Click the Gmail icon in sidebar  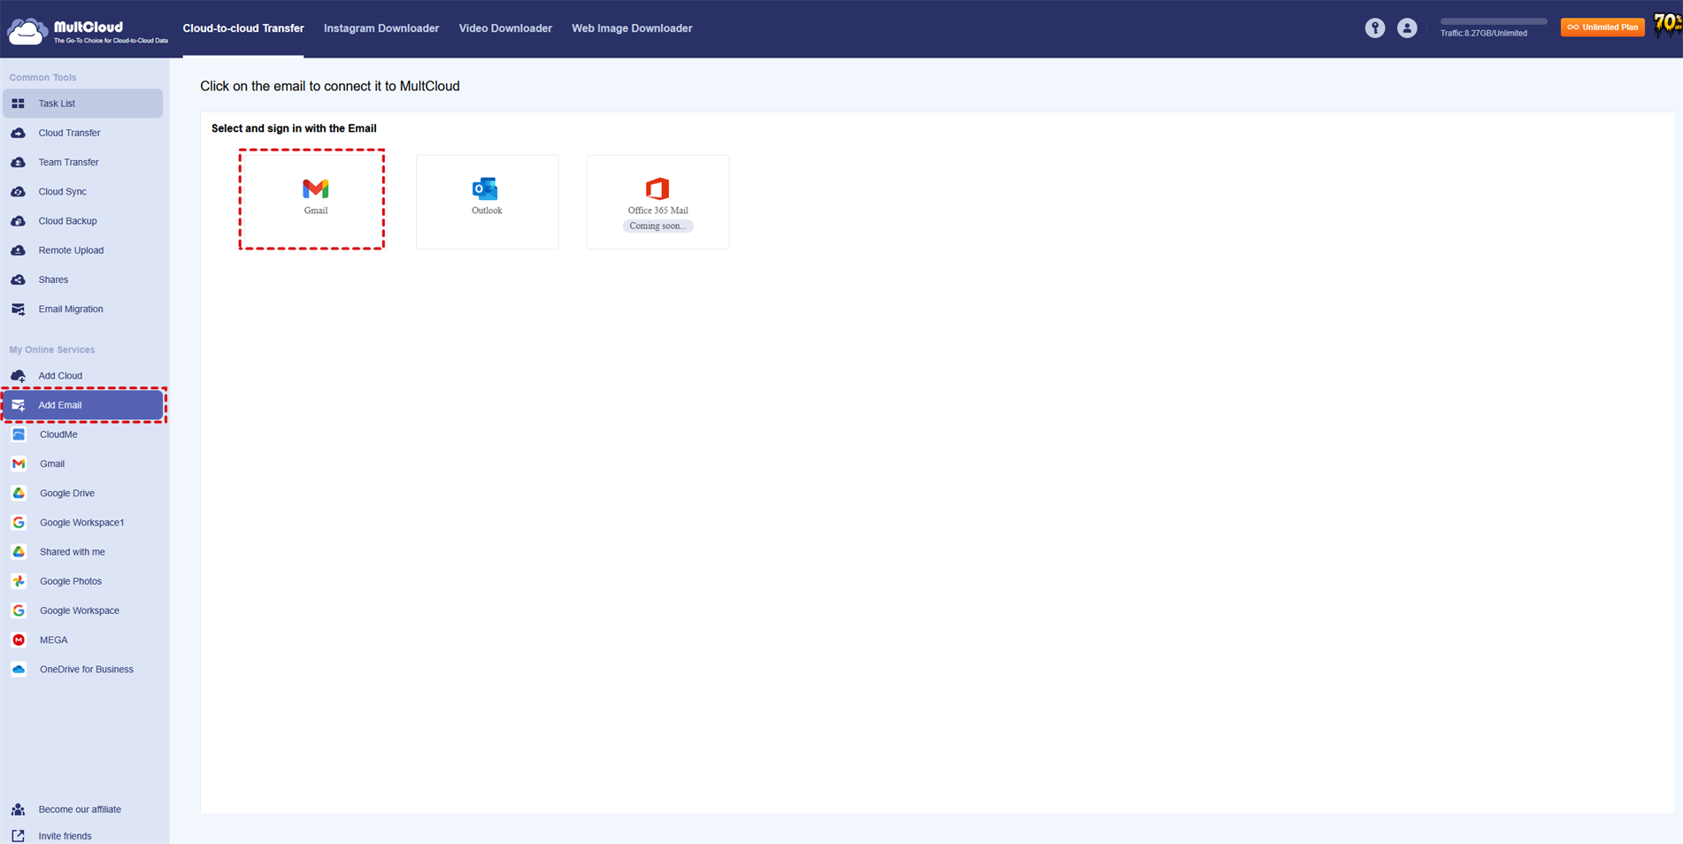click(x=19, y=464)
